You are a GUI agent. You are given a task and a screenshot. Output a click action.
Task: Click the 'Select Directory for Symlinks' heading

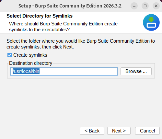[40, 16]
